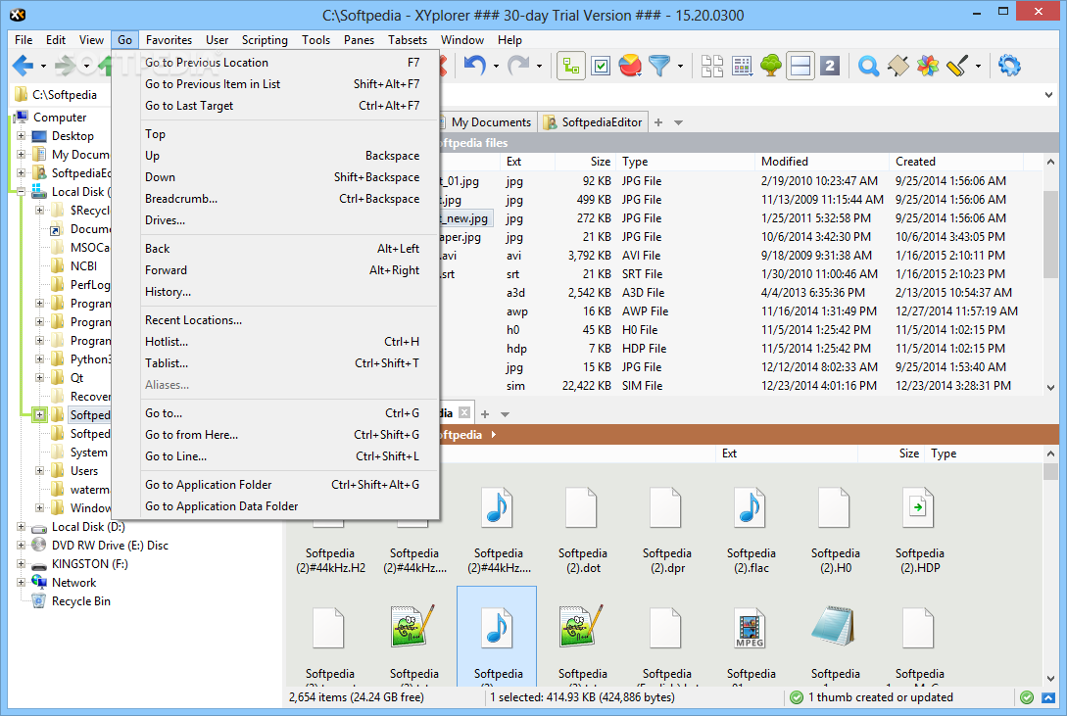
Task: Click the blue funnel filter icon
Action: coord(658,66)
